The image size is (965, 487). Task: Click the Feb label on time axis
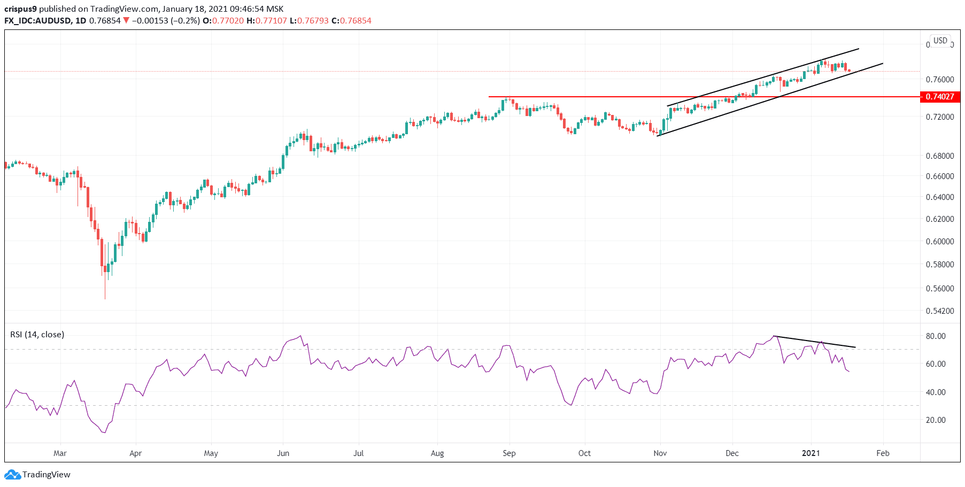883,453
